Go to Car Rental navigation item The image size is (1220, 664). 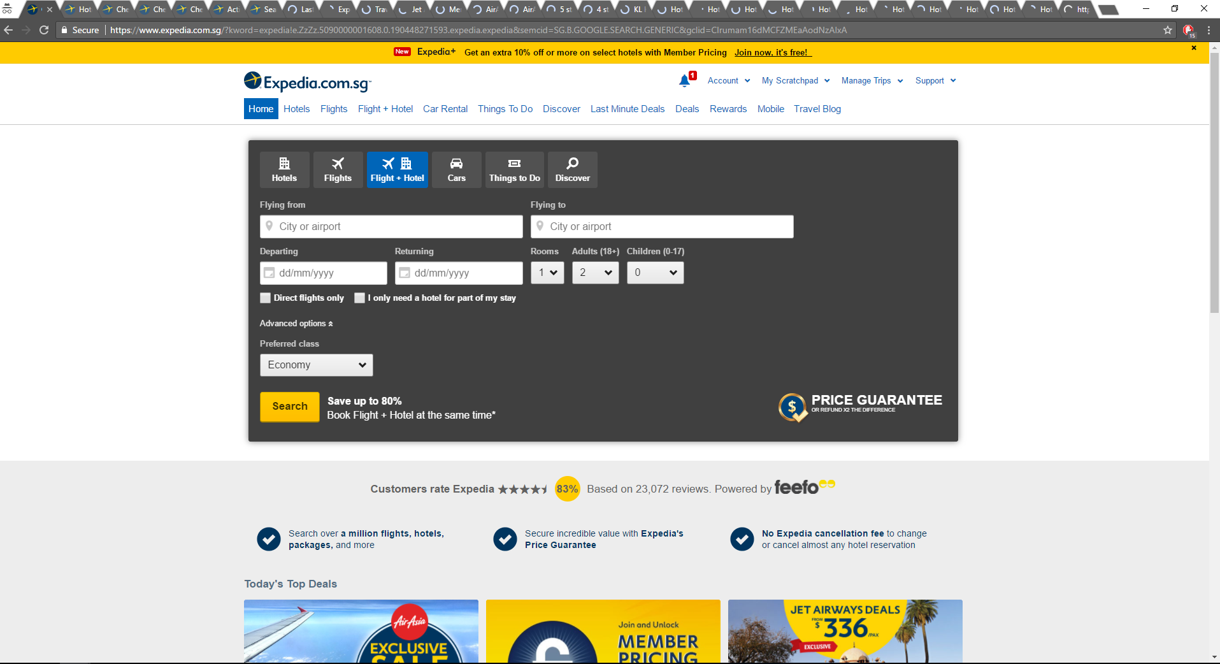click(445, 109)
